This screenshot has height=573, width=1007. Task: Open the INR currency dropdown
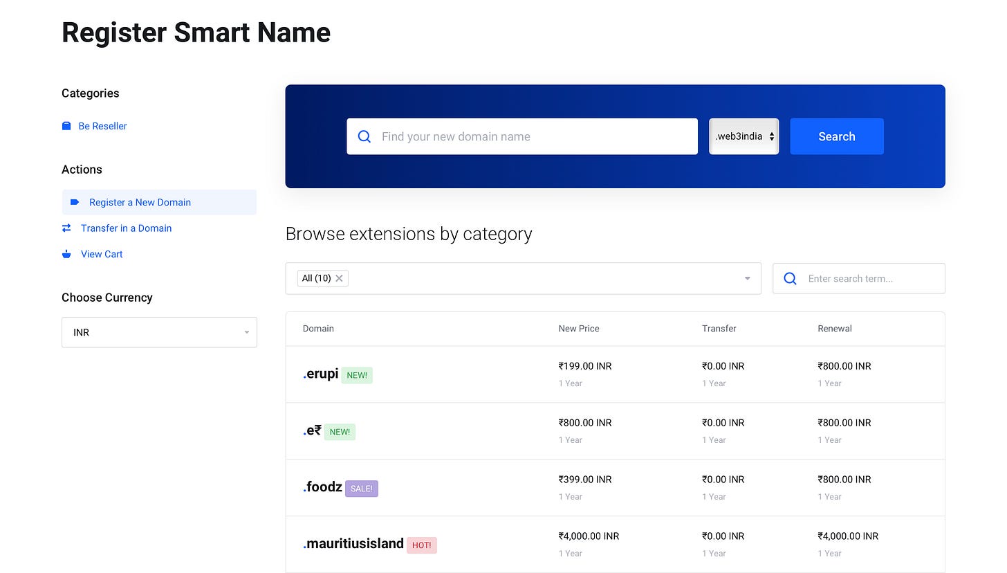click(159, 332)
